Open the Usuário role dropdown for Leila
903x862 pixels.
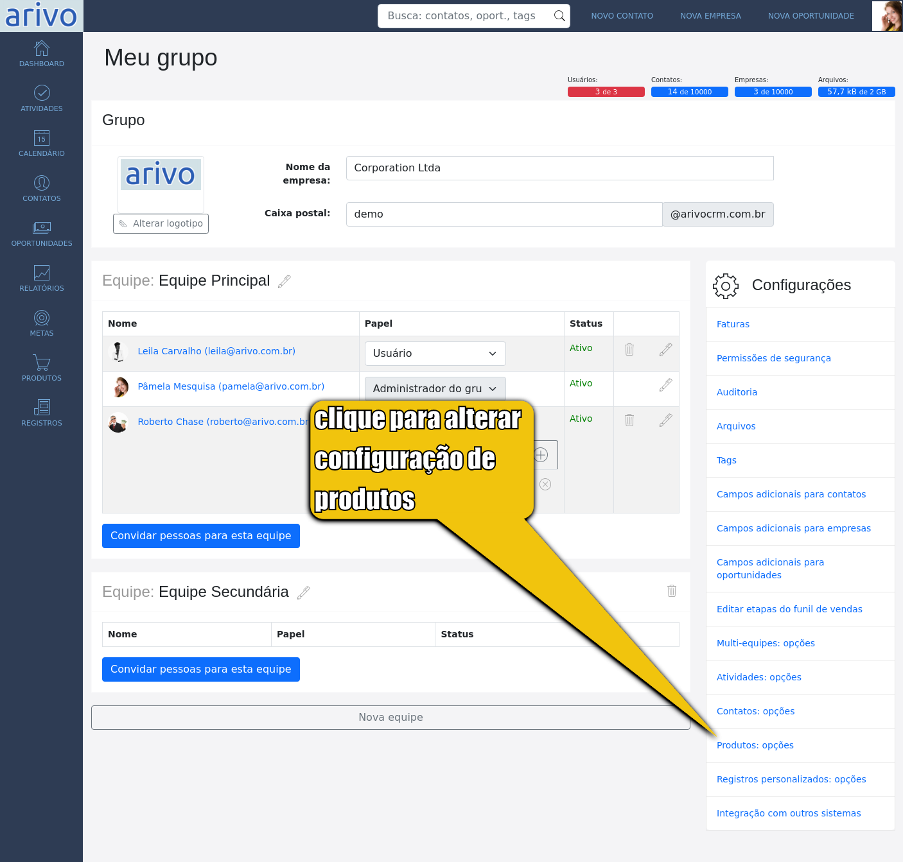coord(435,354)
